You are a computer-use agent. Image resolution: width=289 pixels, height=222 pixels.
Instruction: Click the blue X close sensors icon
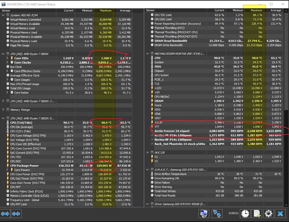pos(280,214)
